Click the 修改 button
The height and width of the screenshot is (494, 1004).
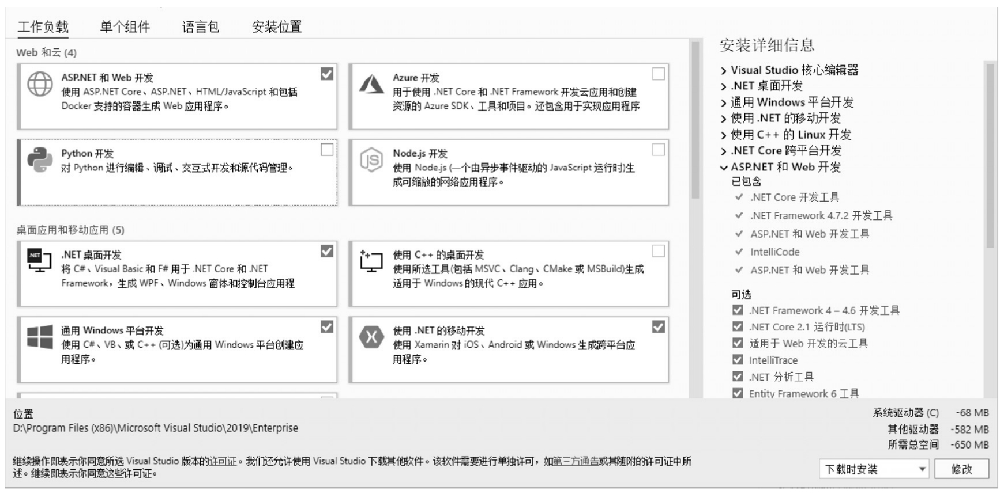(962, 469)
